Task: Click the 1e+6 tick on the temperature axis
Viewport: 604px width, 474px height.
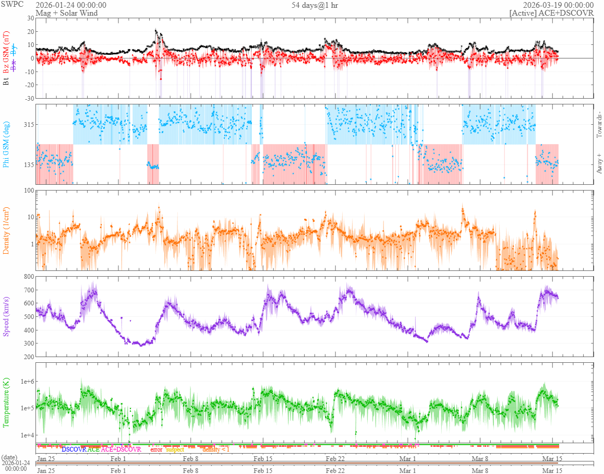Action: tap(27, 382)
